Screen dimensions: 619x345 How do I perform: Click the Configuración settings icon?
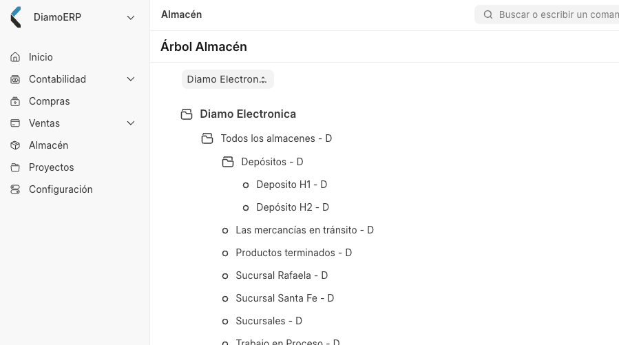click(15, 189)
